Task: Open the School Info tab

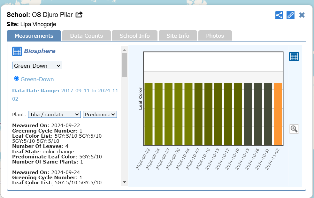Action: pos(134,36)
